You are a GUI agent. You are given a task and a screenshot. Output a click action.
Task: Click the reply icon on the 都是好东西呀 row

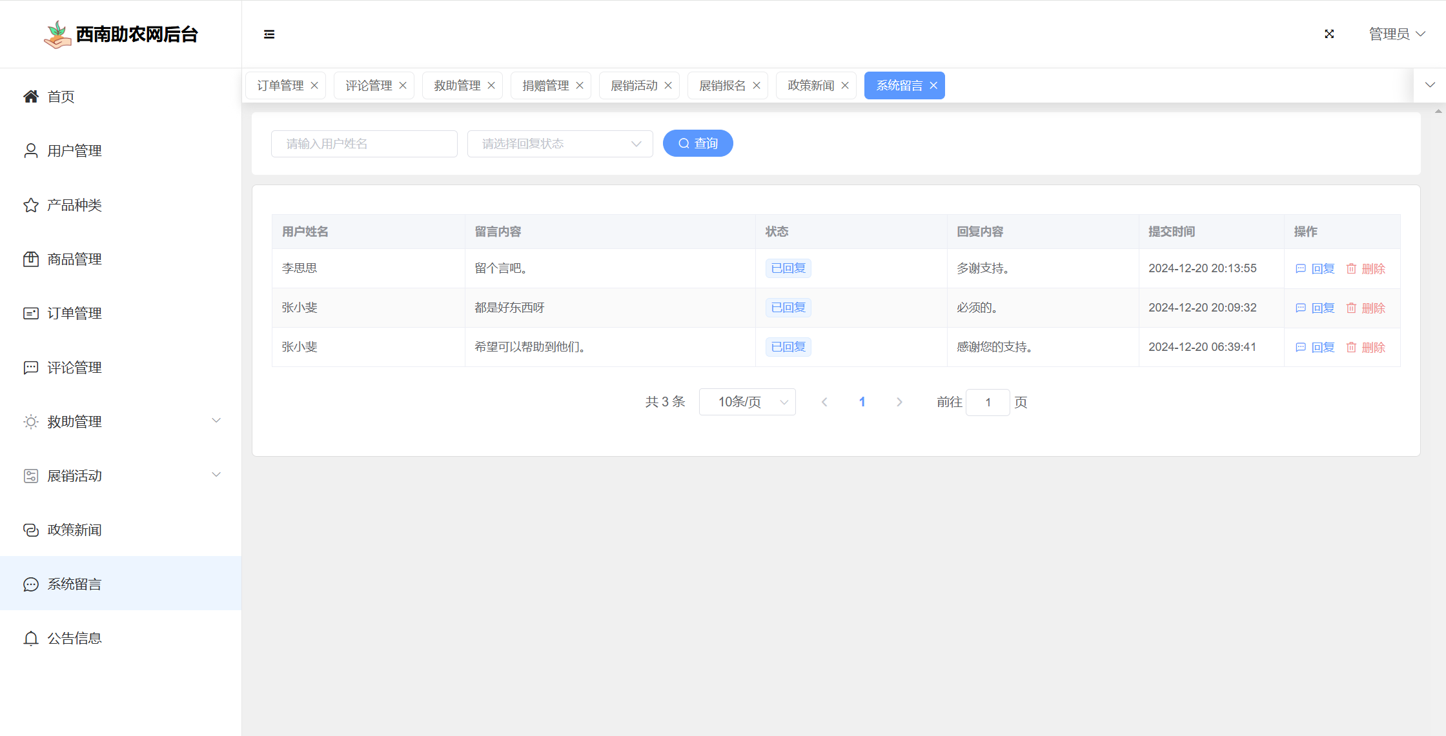click(x=1301, y=308)
